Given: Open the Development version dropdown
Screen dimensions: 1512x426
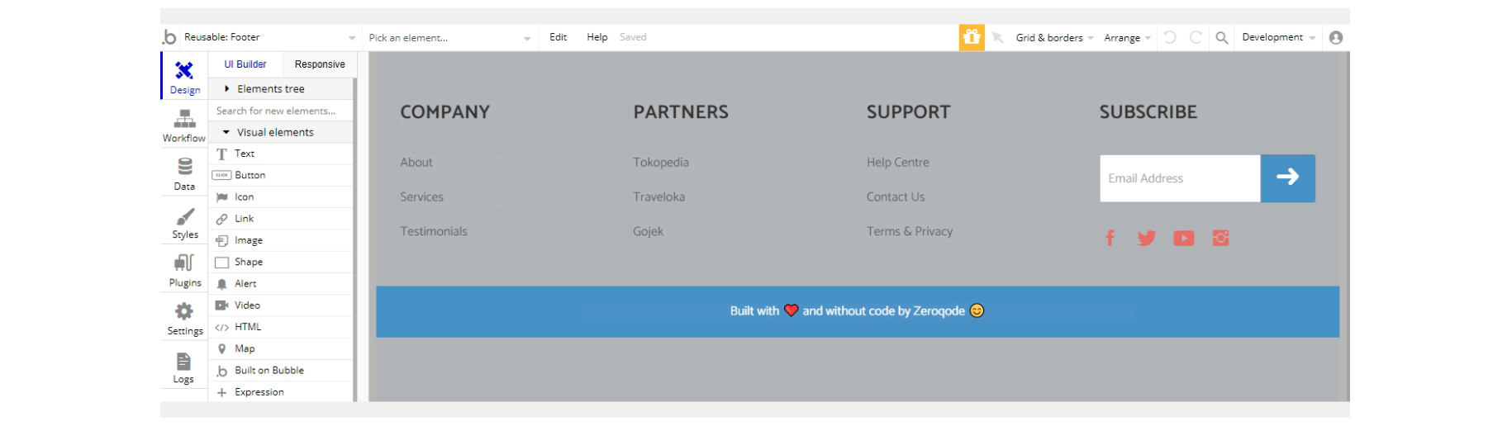Looking at the screenshot, I should point(1278,37).
